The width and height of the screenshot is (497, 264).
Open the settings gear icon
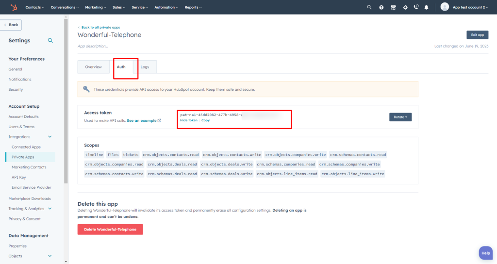(405, 7)
